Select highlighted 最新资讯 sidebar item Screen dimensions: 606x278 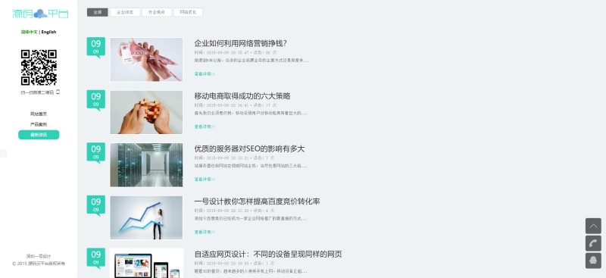39,135
